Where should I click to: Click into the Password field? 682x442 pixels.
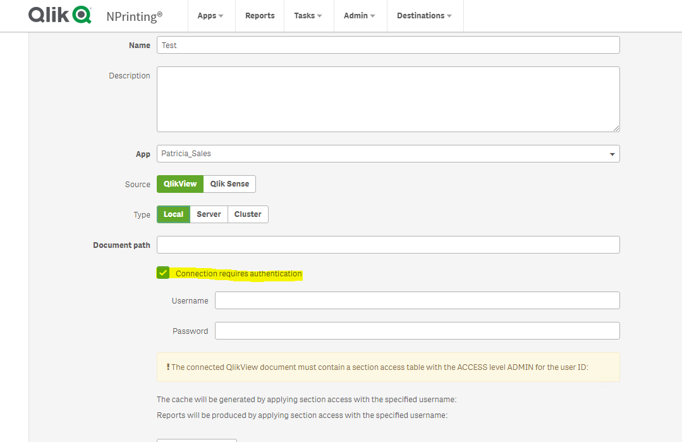417,331
